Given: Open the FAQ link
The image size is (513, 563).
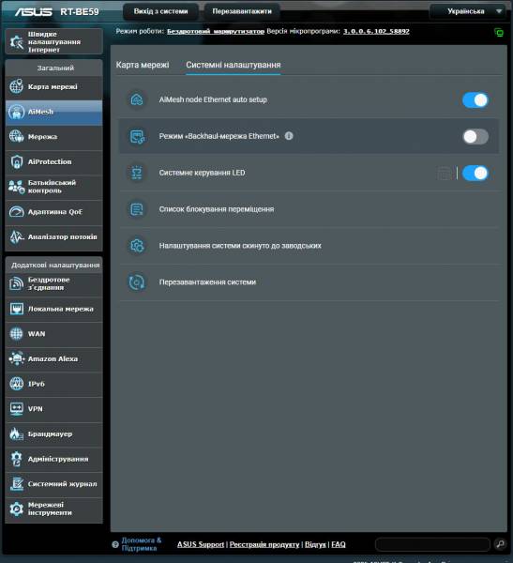Looking at the screenshot, I should tap(339, 544).
